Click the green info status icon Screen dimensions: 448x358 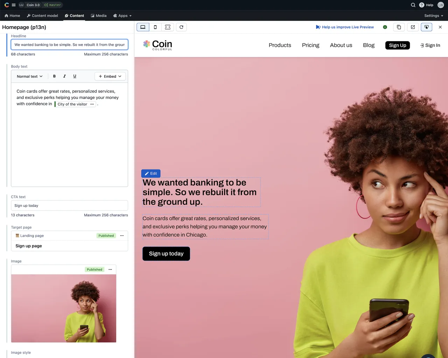pos(385,27)
